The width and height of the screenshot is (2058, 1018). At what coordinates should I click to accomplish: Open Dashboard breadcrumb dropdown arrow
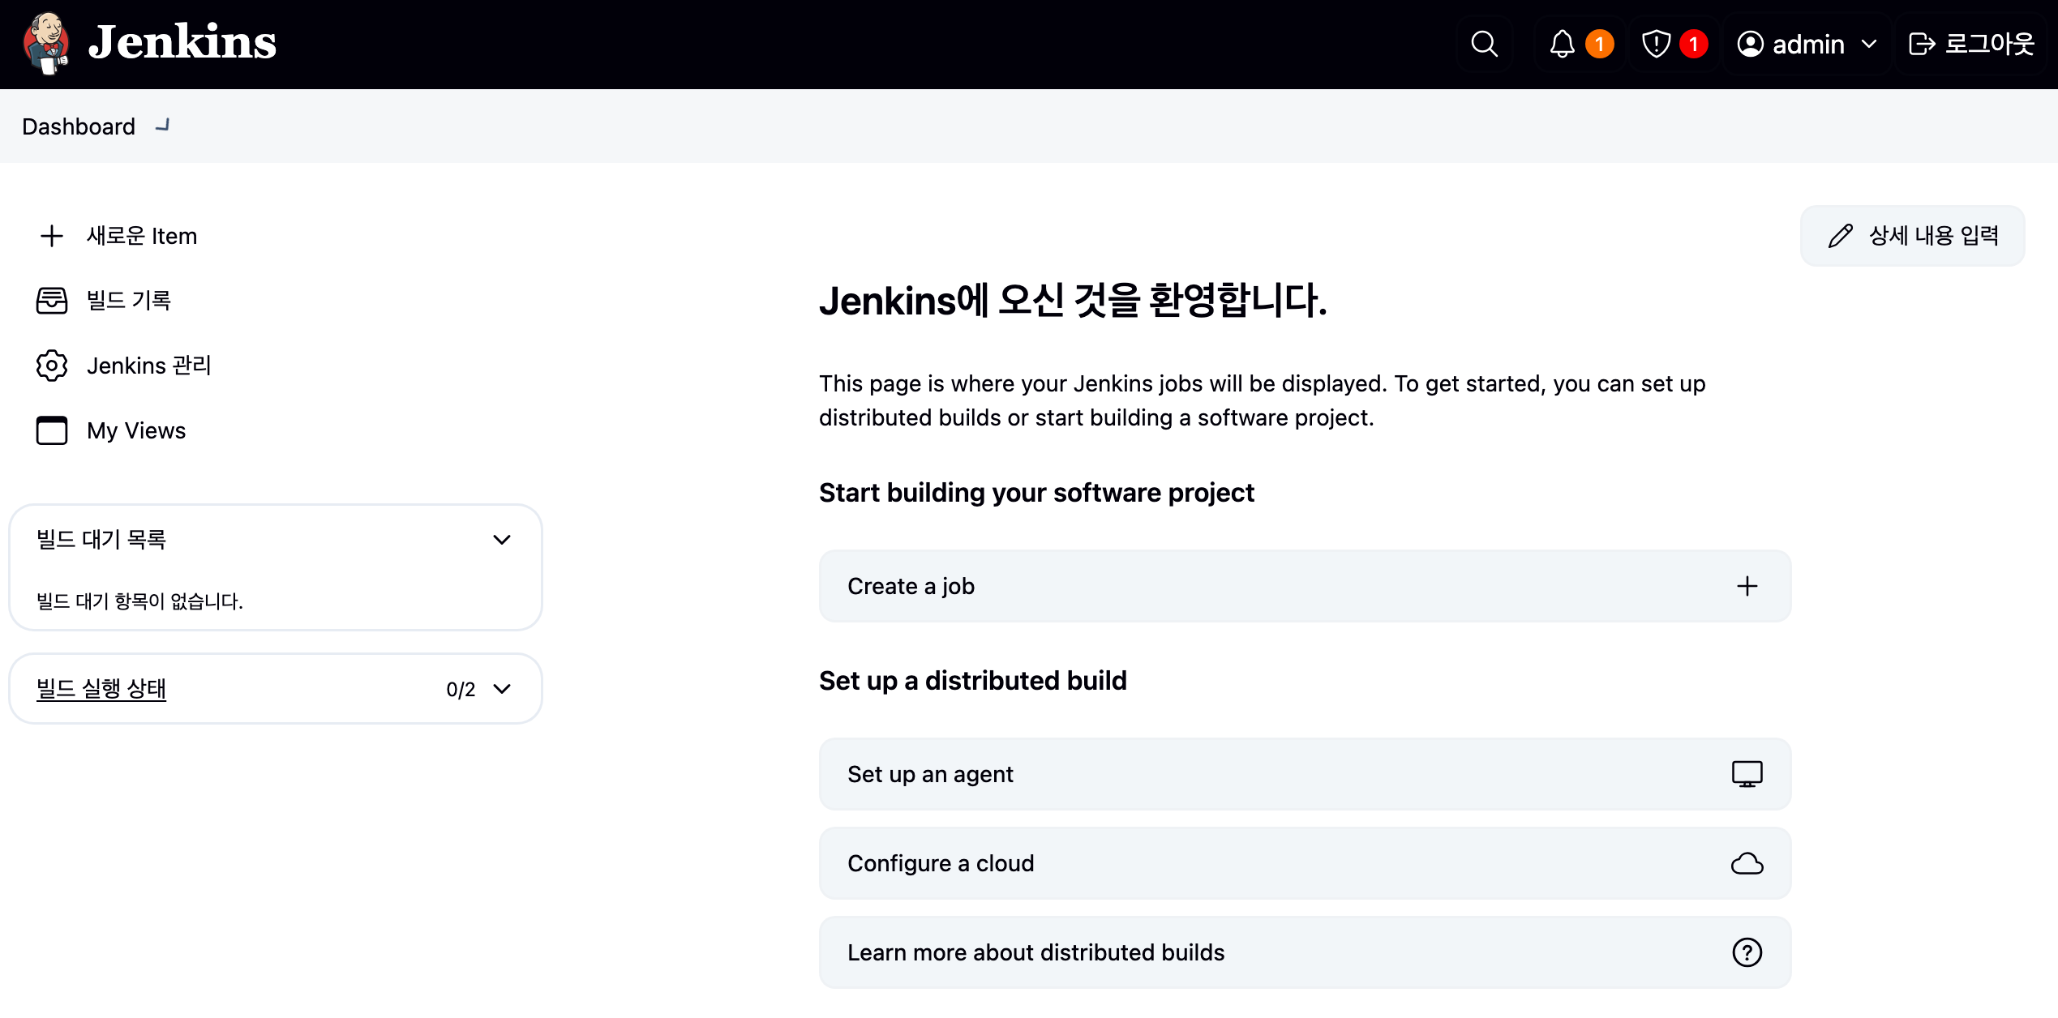[x=163, y=126]
